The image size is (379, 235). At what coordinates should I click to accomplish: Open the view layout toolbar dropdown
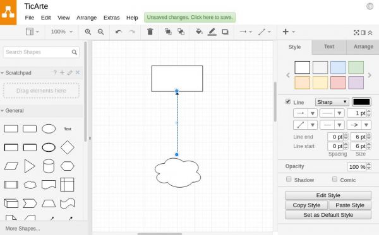32,32
